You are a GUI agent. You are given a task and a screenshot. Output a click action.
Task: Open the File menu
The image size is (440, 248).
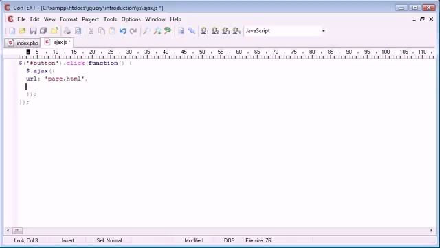(21, 19)
